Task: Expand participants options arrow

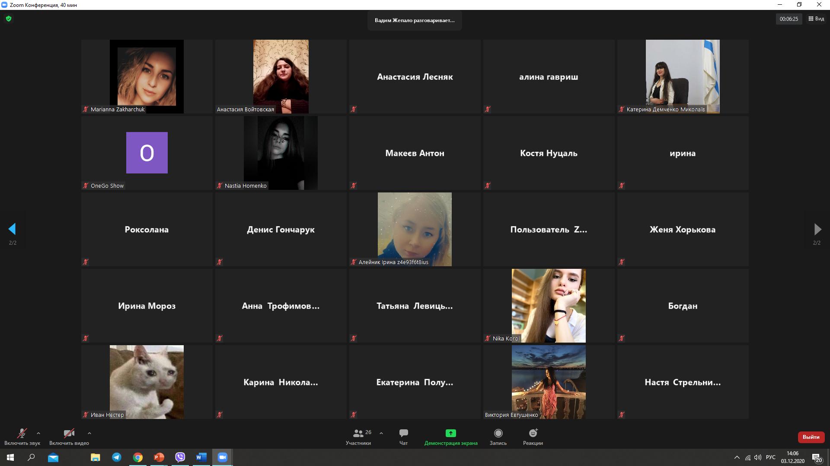Action: point(381,433)
